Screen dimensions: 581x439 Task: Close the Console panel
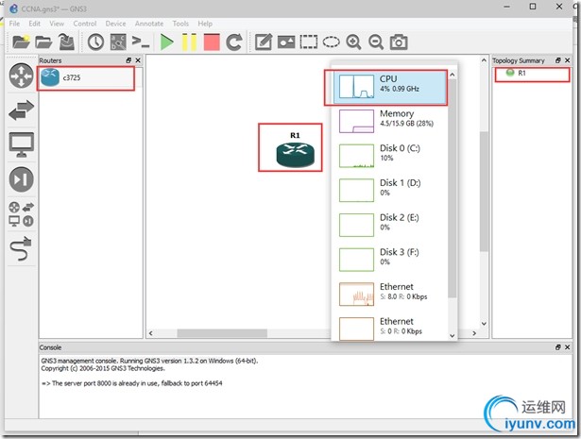(567, 347)
